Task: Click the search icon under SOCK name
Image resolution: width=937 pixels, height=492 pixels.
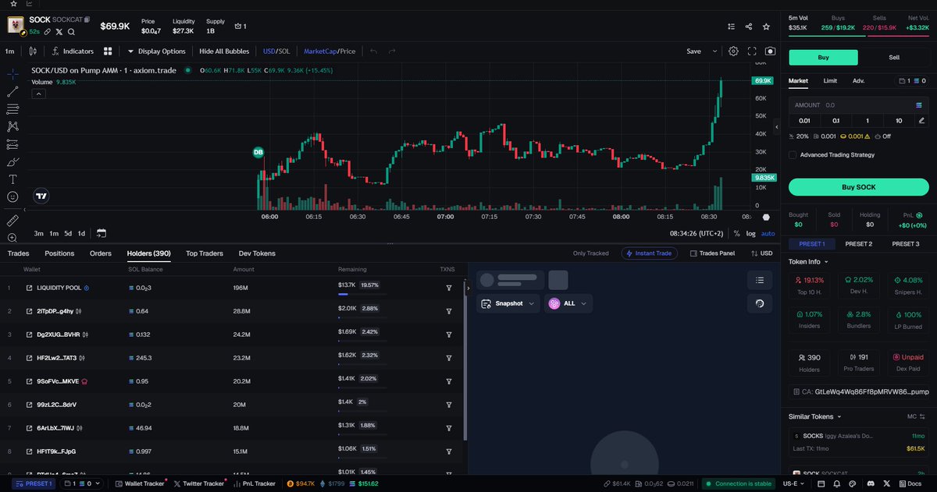Action: tap(71, 32)
